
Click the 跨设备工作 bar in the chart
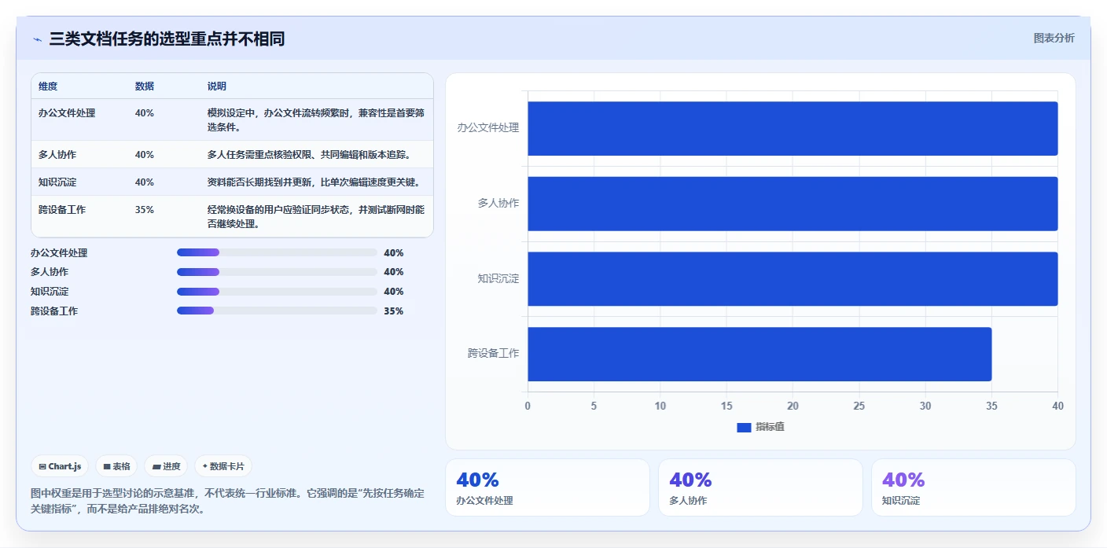tap(759, 354)
